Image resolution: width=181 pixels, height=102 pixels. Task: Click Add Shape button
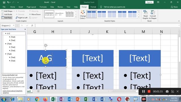coord(7,11)
